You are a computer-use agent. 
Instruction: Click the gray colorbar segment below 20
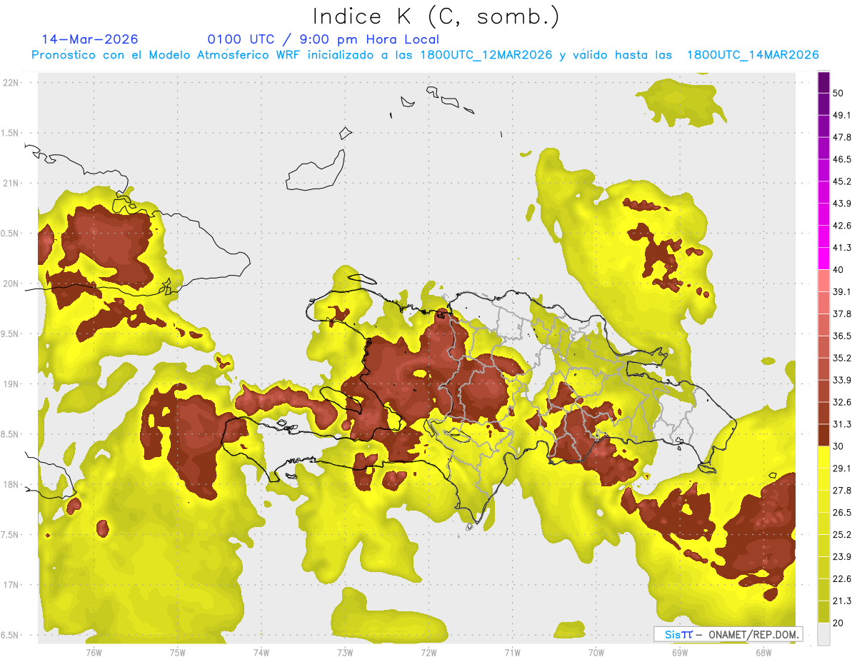pos(823,633)
